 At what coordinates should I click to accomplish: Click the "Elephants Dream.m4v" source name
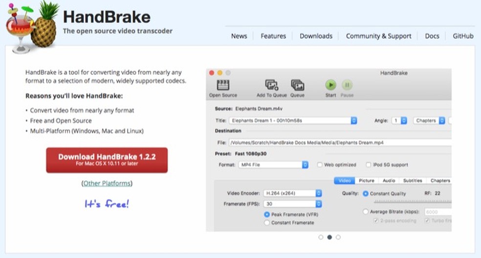coord(259,108)
